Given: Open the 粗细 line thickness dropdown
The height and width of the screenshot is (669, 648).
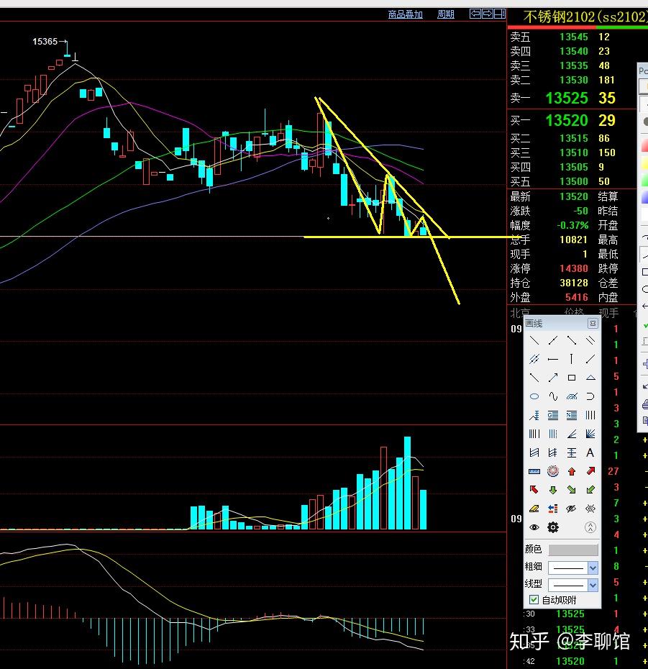Looking at the screenshot, I should (573, 568).
